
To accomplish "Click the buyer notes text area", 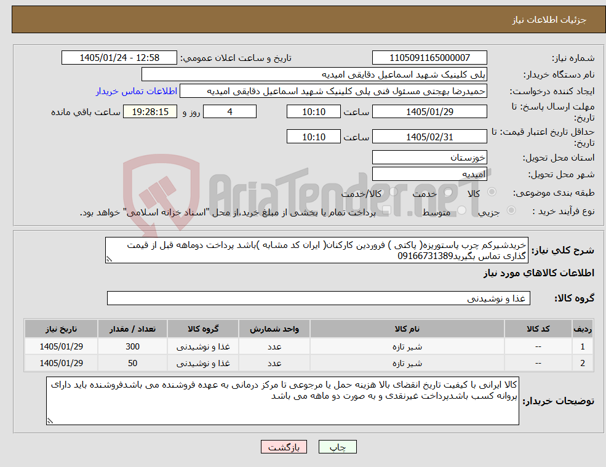I will click(x=282, y=401).
